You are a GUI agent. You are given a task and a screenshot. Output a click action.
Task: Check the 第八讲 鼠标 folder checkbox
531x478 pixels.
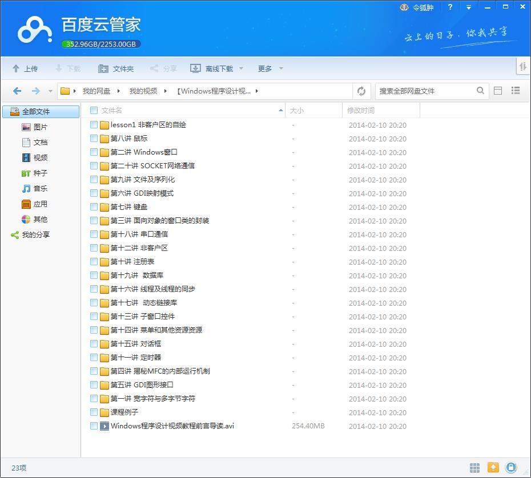coord(94,139)
